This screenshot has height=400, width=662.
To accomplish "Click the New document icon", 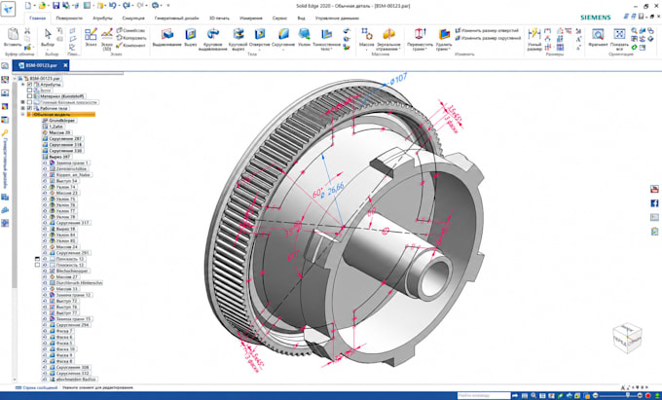I will (28, 6).
